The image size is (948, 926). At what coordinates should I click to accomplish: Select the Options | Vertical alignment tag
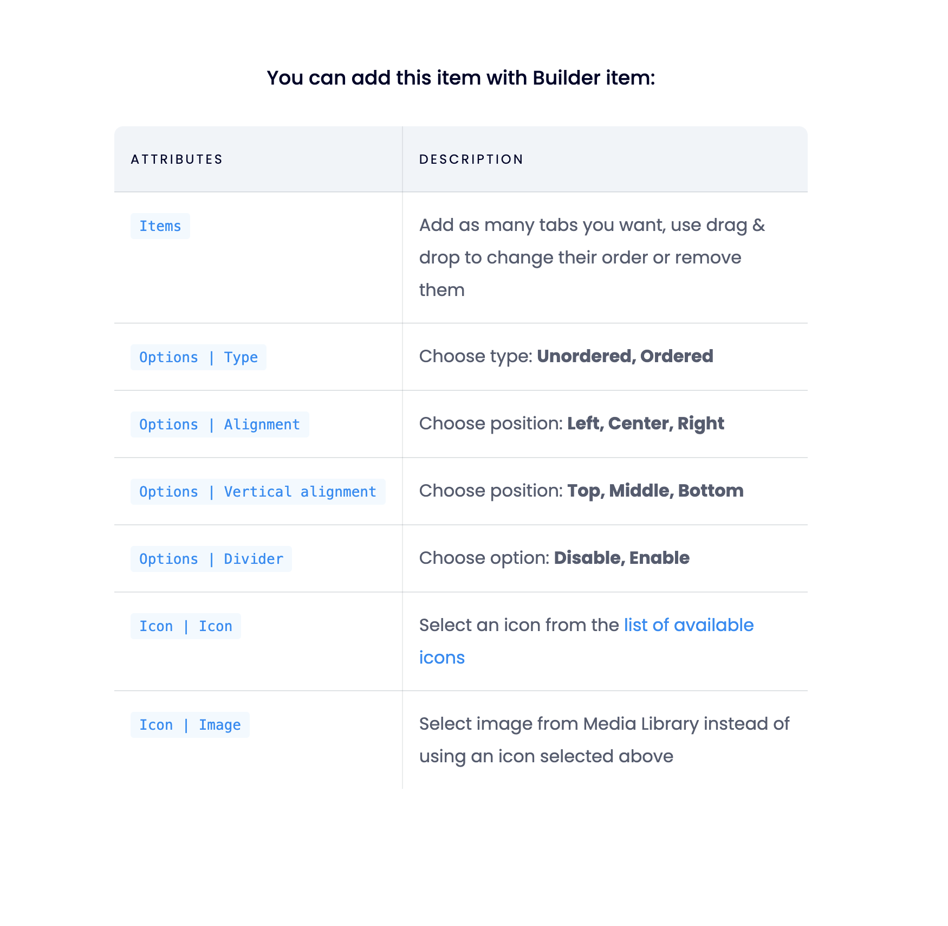pyautogui.click(x=258, y=492)
